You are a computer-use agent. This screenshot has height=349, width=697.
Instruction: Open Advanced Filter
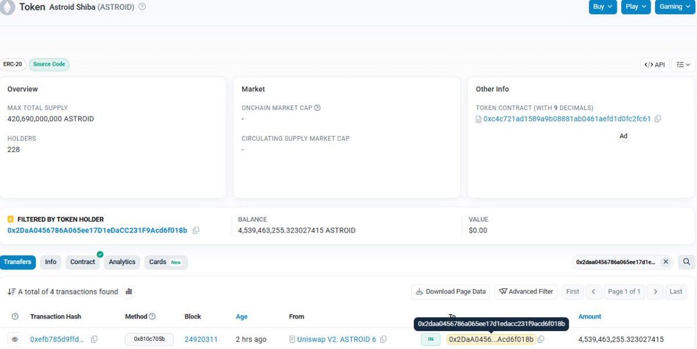tap(526, 292)
